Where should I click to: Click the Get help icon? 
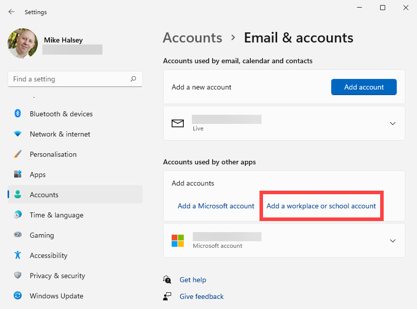click(167, 280)
